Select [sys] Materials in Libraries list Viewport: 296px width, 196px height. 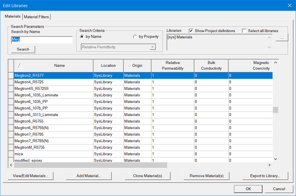pyautogui.click(x=180, y=37)
